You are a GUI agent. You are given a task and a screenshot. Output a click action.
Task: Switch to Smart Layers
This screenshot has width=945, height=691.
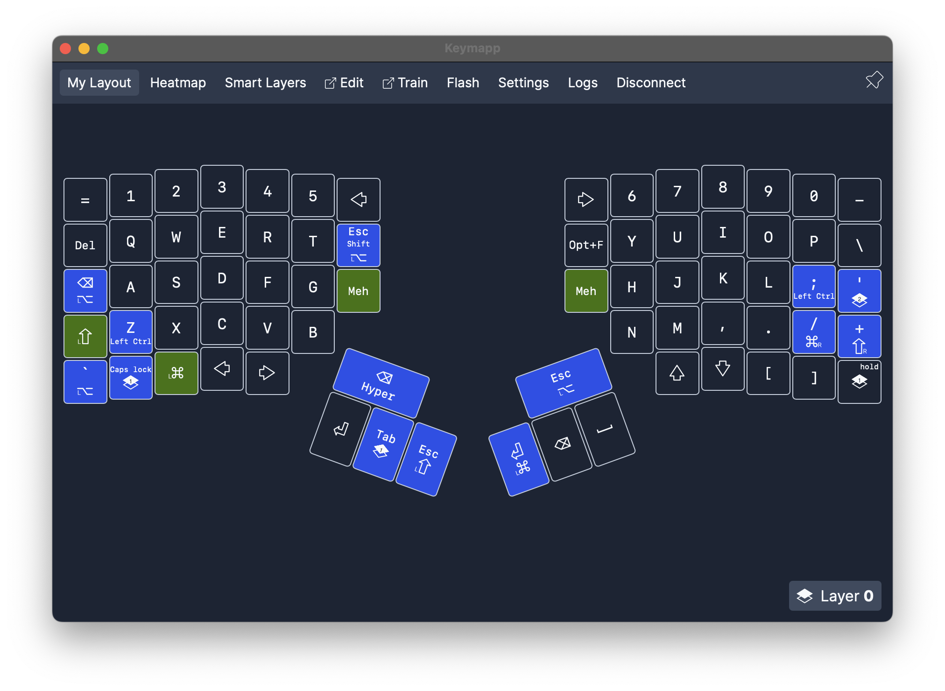[x=265, y=83]
